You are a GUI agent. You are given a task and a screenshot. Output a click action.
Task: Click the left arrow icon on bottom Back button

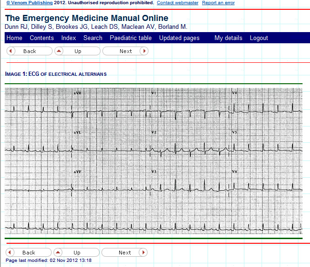pyautogui.click(x=10, y=253)
